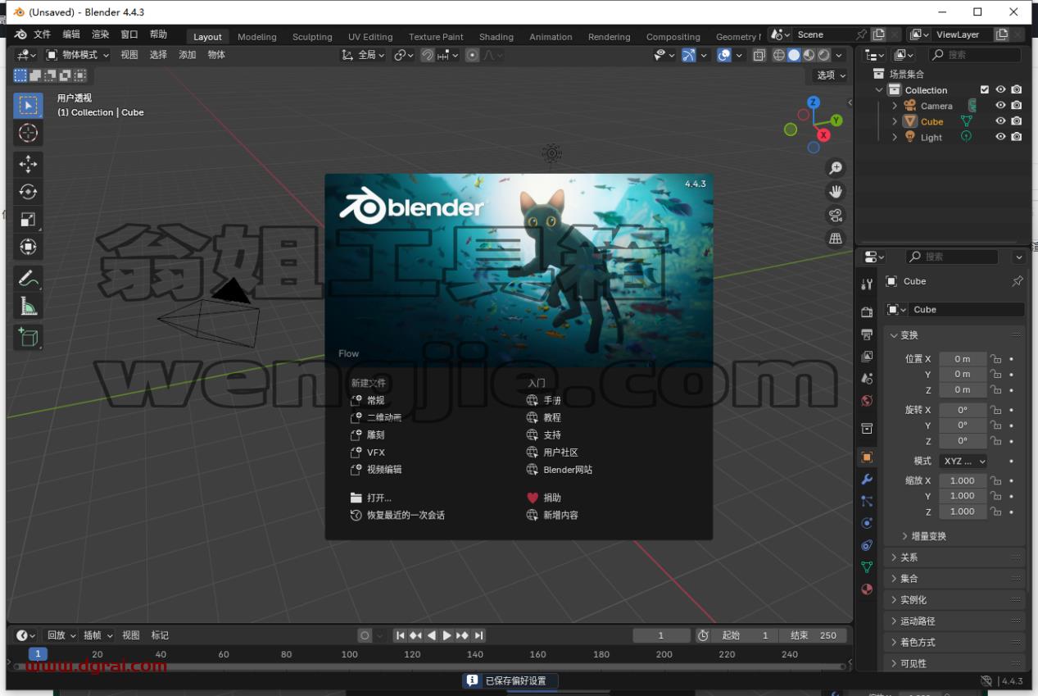This screenshot has width=1038, height=696.
Task: Switch perspective/orthographic grid icon
Action: (x=836, y=239)
